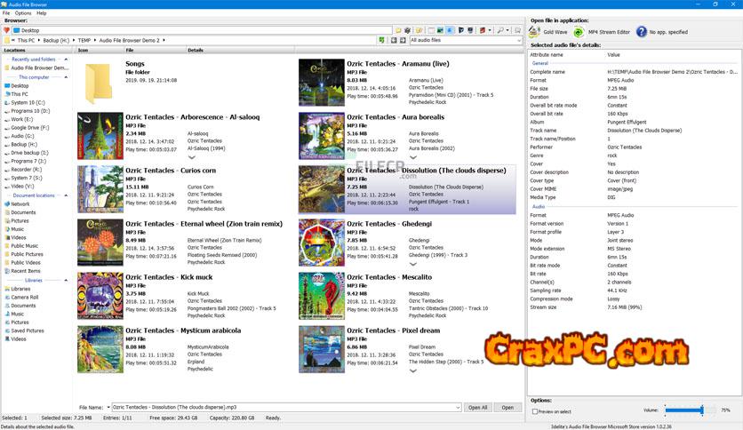Open the Songs folder icon
The height and width of the screenshot is (430, 743).
pyautogui.click(x=99, y=83)
